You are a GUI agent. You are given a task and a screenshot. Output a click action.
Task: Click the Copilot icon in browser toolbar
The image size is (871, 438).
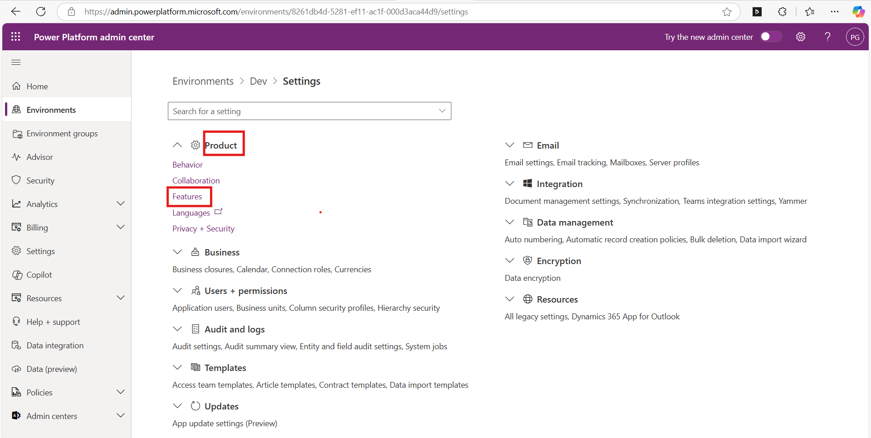858,12
